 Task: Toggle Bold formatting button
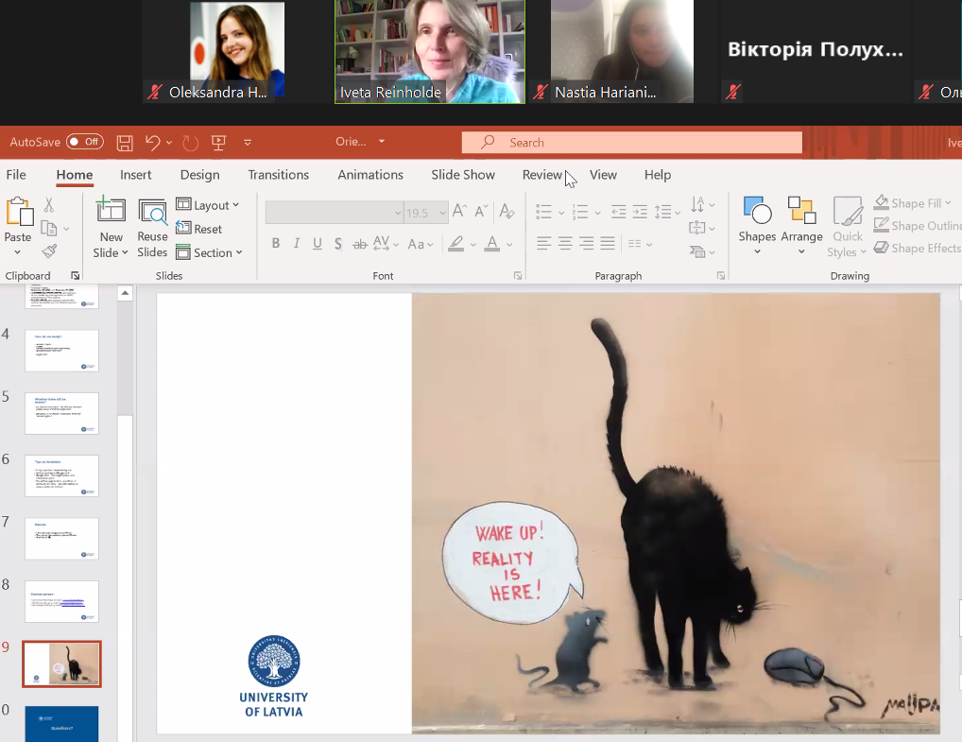(x=276, y=244)
